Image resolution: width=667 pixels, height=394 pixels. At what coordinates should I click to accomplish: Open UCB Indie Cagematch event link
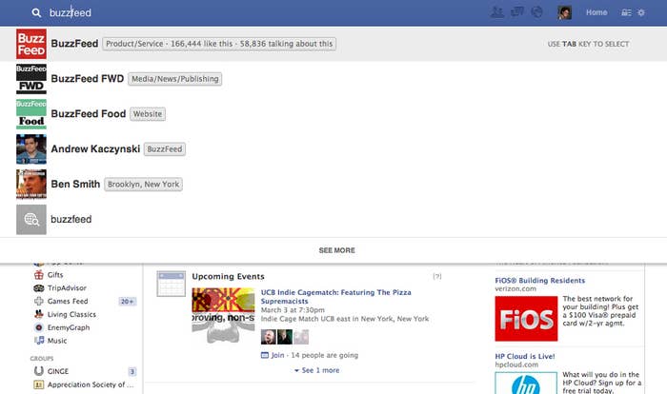tap(335, 297)
